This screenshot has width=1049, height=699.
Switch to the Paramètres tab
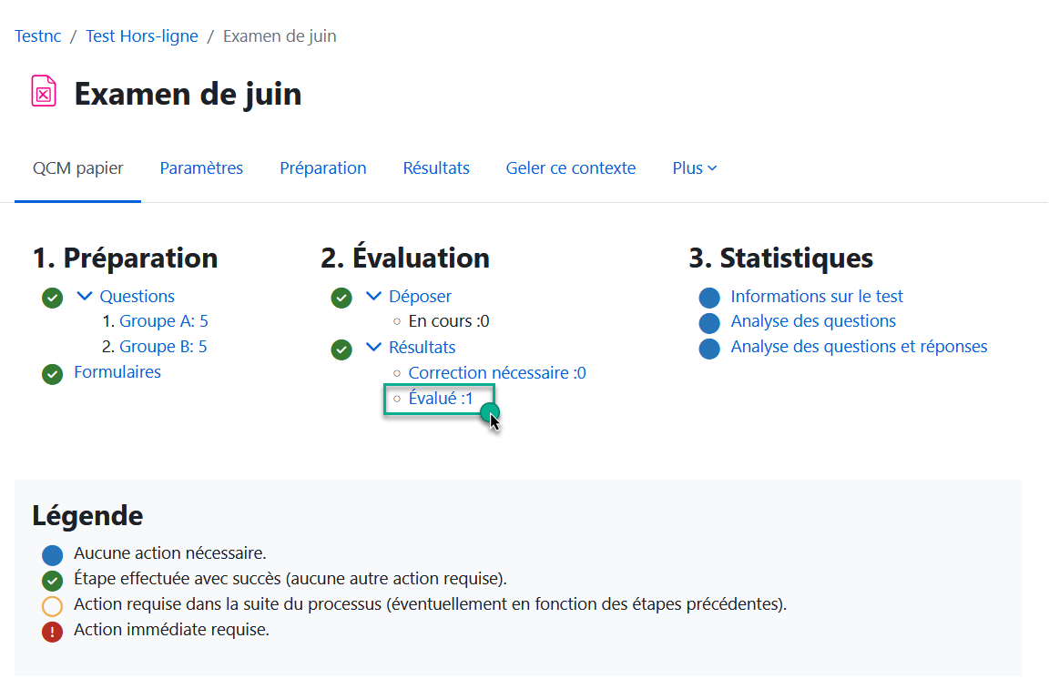tap(201, 168)
